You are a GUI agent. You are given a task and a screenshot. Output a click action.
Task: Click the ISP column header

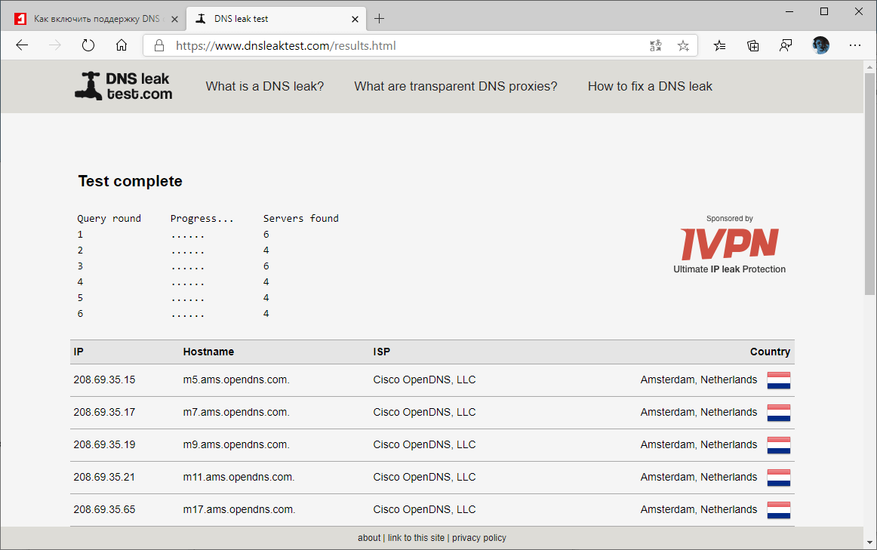[381, 352]
